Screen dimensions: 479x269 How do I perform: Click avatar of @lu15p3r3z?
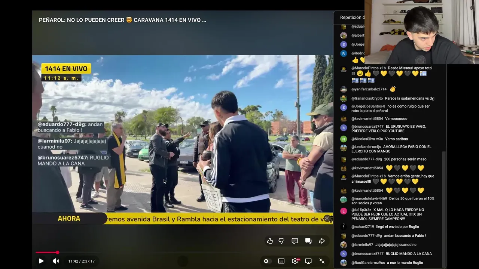coord(344,211)
